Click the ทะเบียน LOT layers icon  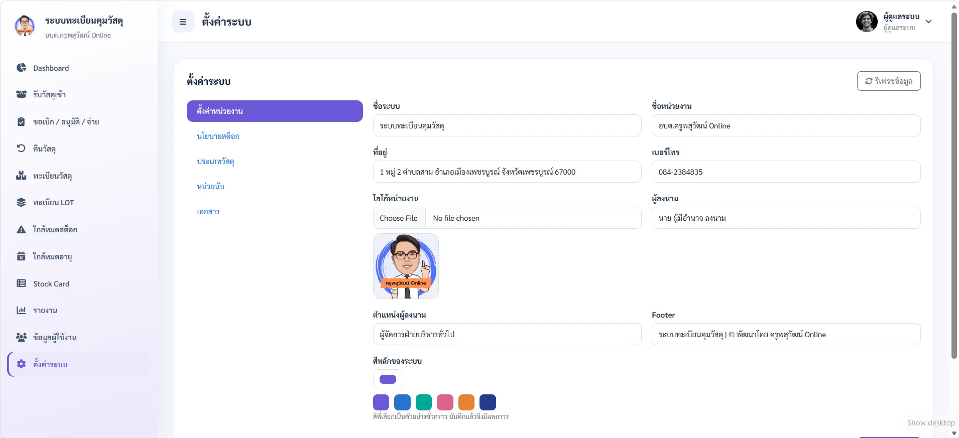[21, 202]
